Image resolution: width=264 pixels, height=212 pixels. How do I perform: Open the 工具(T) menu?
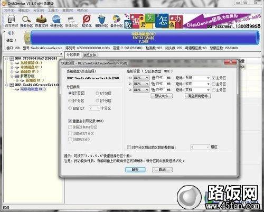[53, 11]
